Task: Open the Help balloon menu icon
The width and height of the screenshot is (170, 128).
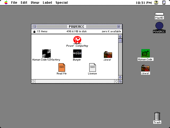Action: [156, 2]
